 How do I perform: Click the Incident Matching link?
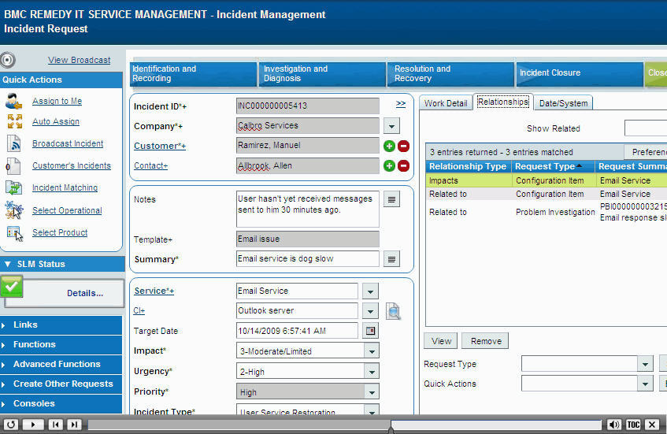point(65,187)
